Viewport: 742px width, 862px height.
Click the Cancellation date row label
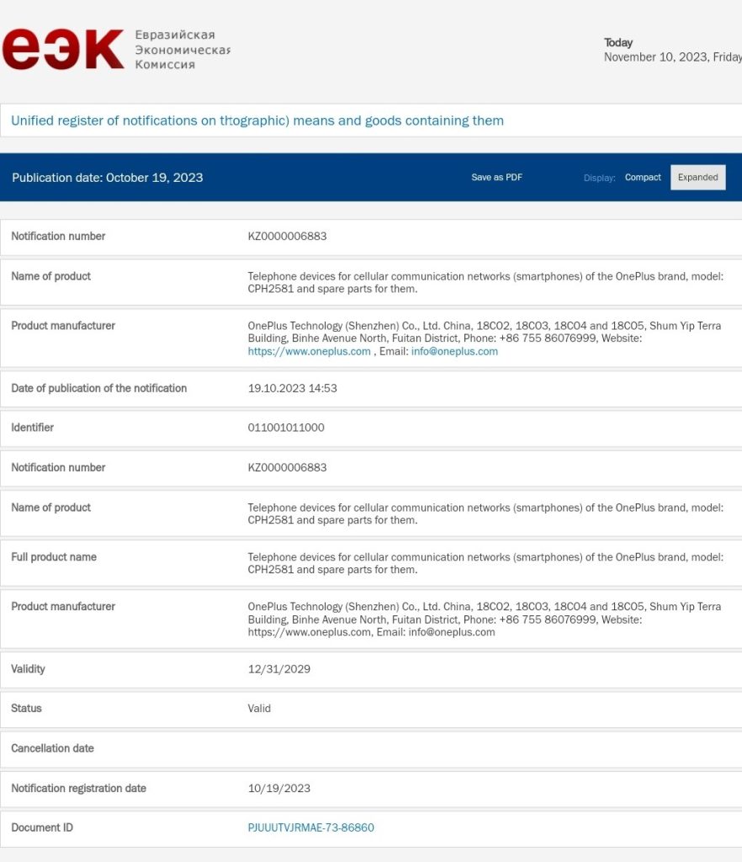pyautogui.click(x=52, y=748)
